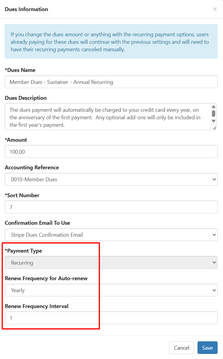Cancel editing the dues information

click(181, 348)
